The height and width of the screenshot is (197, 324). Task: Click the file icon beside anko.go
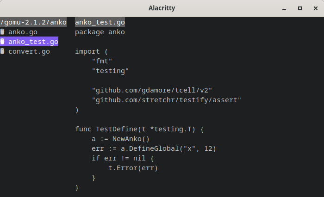(2, 32)
